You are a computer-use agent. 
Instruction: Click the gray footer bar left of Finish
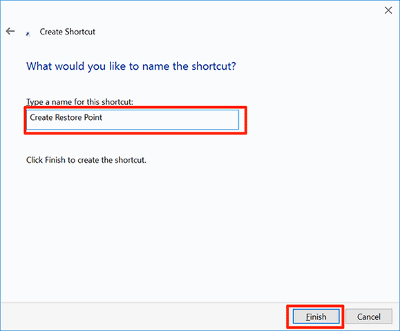[143, 317]
